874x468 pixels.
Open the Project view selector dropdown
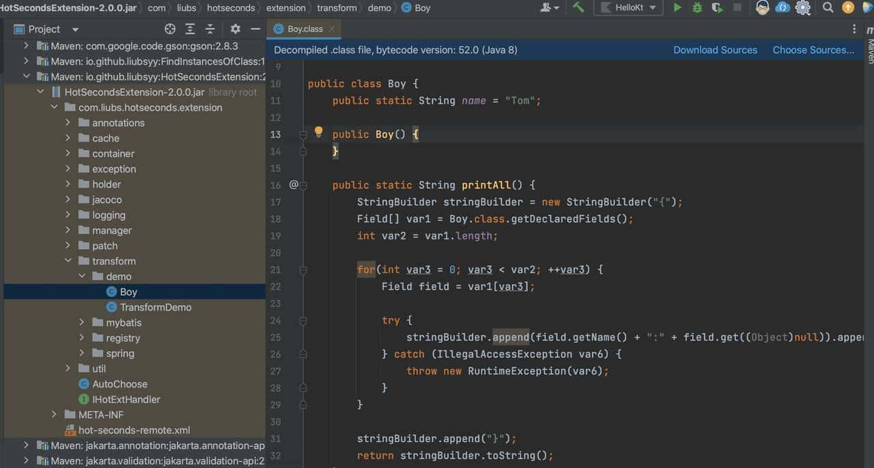pyautogui.click(x=75, y=29)
